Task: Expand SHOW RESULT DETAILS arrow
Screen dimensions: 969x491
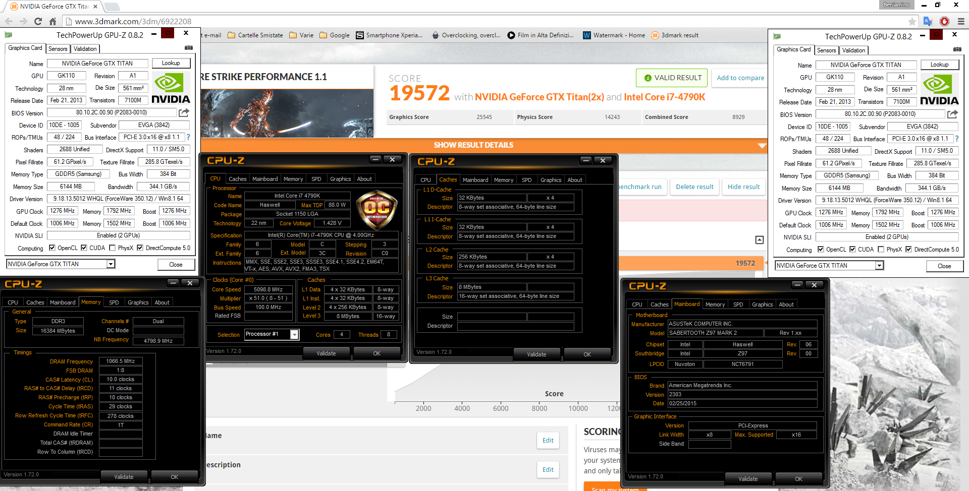Action: coord(762,145)
